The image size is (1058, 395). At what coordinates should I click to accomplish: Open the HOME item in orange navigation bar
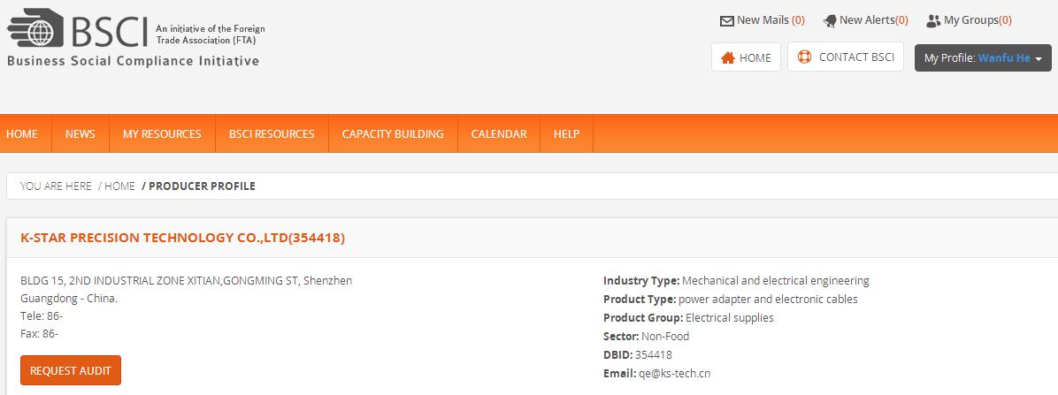[x=22, y=134]
